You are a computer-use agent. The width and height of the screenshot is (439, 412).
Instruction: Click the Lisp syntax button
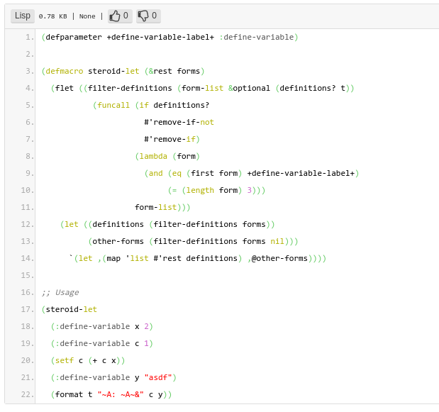click(23, 16)
